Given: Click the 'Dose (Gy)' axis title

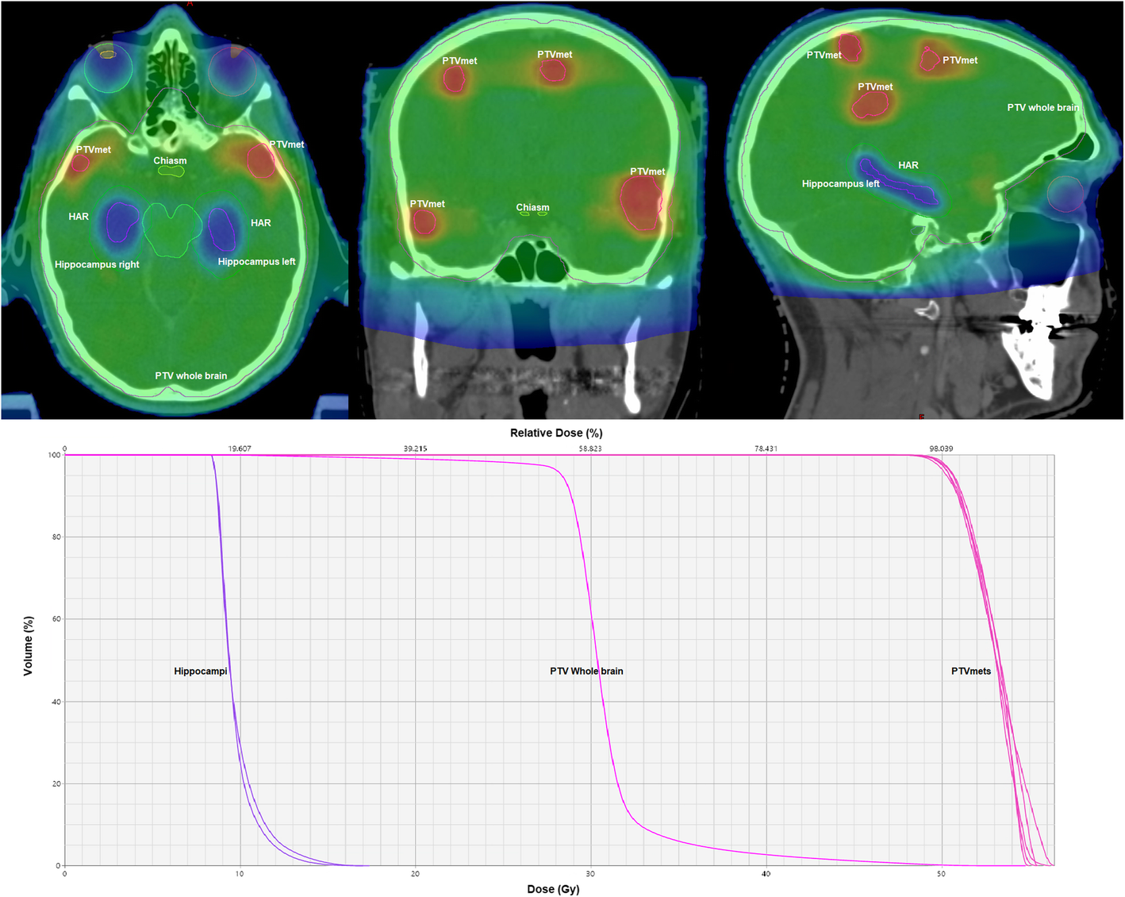Looking at the screenshot, I should coord(553,889).
